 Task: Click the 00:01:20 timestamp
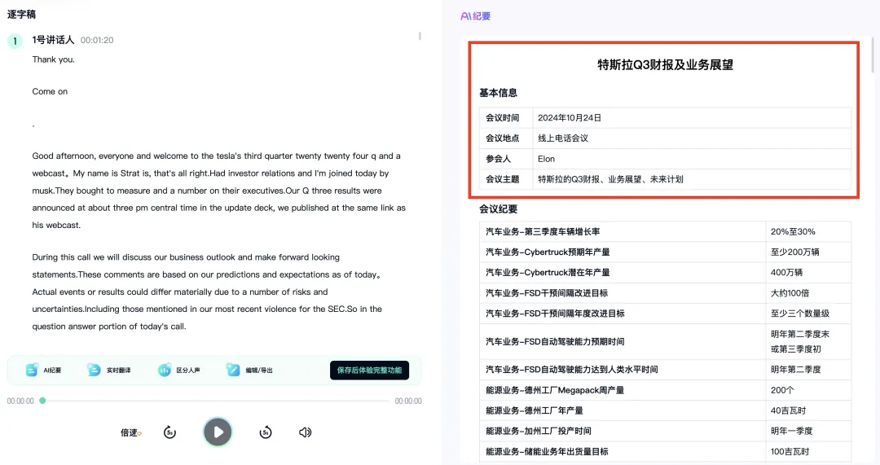[x=96, y=41]
